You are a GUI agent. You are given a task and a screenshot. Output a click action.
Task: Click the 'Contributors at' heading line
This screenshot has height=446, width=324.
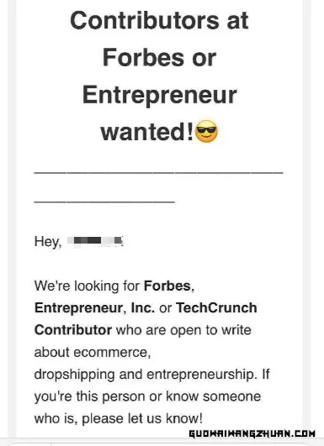(159, 21)
